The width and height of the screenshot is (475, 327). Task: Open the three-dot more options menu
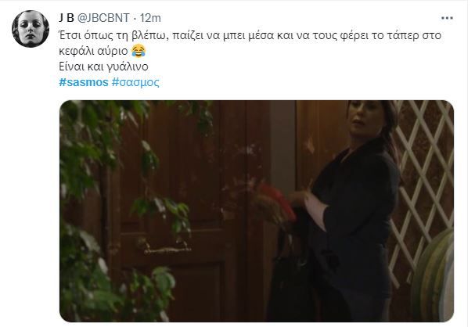[447, 18]
